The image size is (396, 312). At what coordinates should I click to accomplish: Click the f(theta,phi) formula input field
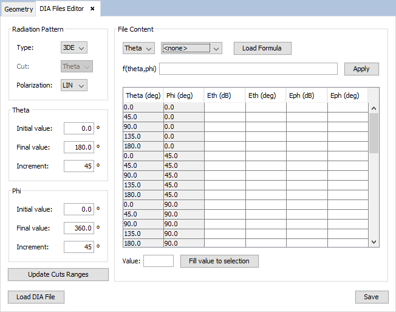click(x=248, y=69)
